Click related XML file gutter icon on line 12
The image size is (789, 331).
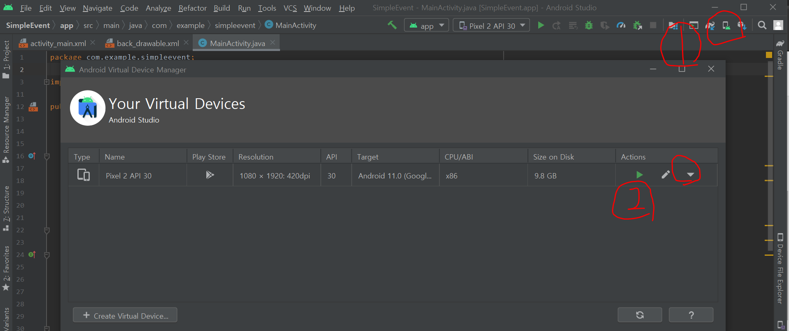[33, 107]
